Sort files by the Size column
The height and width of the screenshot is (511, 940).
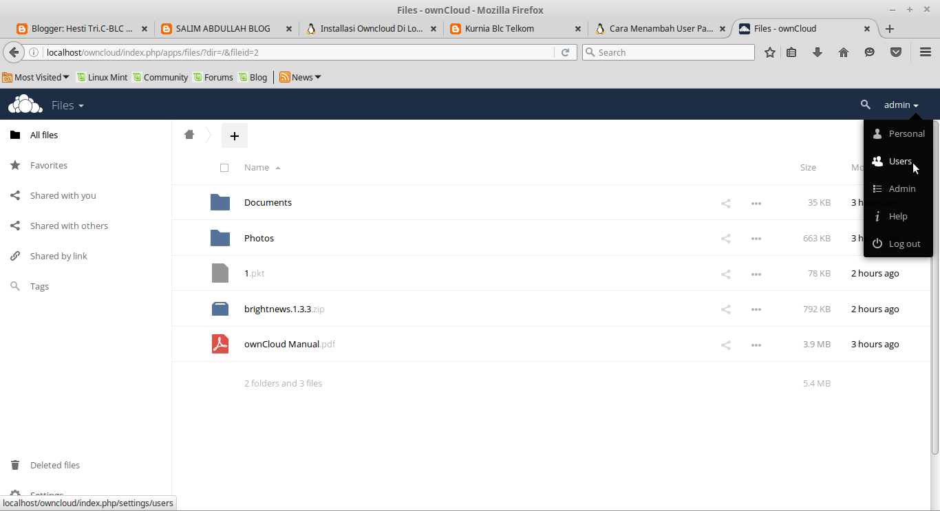click(808, 167)
